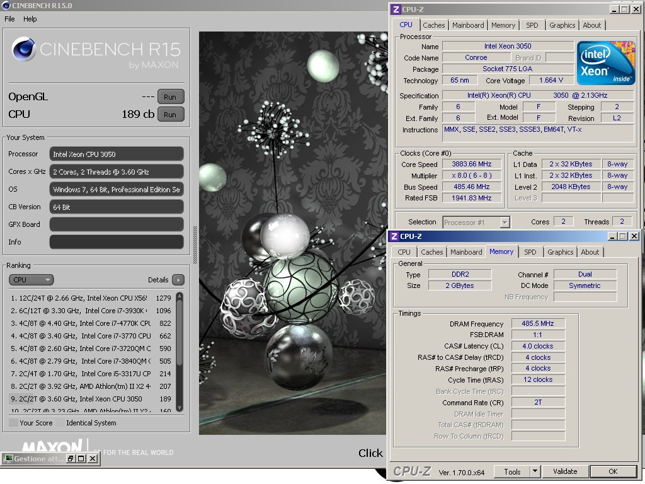
Task: Select ranking row 4 Core i7-3770 662
Action: pyautogui.click(x=91, y=336)
